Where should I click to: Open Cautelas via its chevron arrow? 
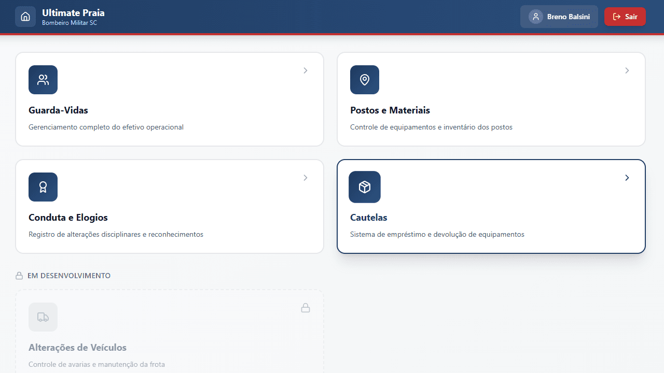click(627, 178)
